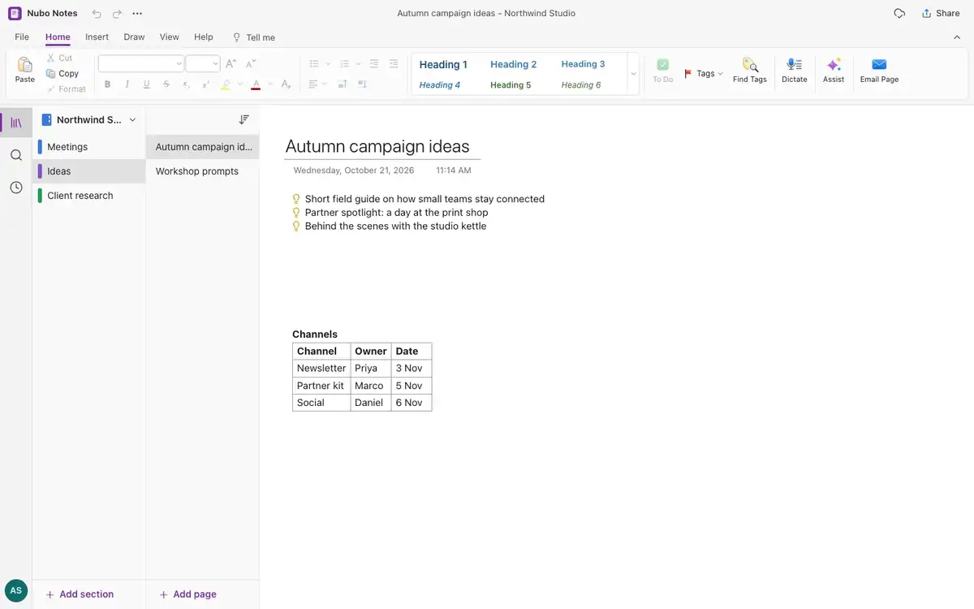974x609 pixels.
Task: Open the three-dot more options menu
Action: [137, 14]
